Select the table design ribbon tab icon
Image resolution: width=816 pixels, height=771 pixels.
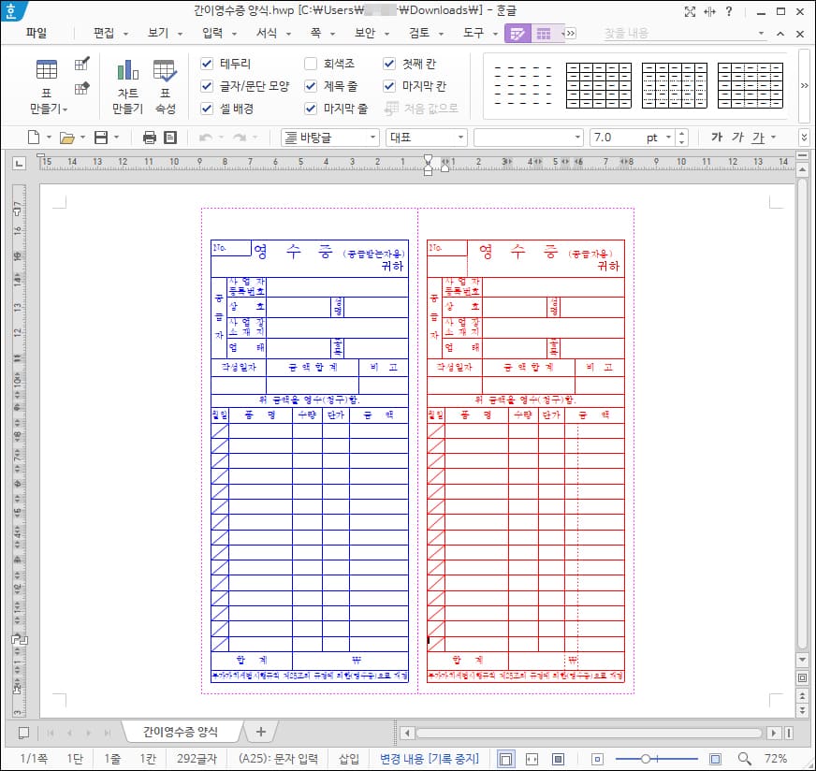(517, 34)
